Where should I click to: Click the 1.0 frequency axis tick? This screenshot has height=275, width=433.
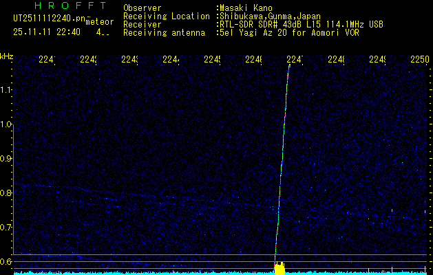(6, 124)
